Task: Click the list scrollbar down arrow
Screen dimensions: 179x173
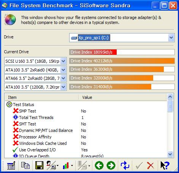Action: [x=170, y=154]
